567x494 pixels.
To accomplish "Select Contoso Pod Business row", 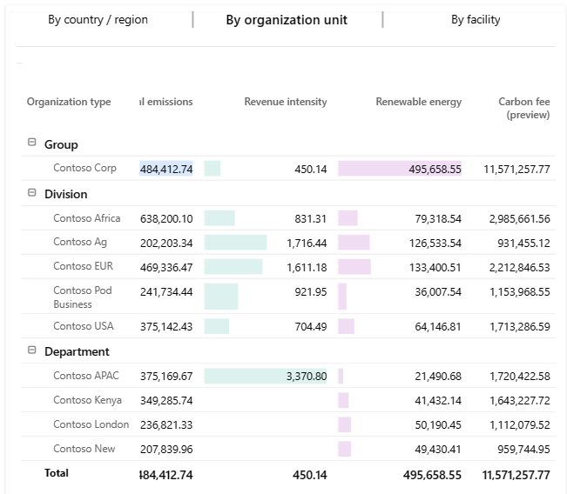I will (x=83, y=297).
